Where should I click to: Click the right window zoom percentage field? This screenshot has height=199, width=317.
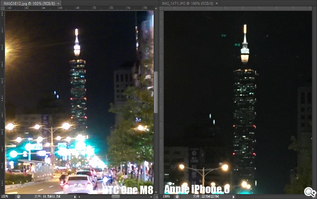coord(166,197)
